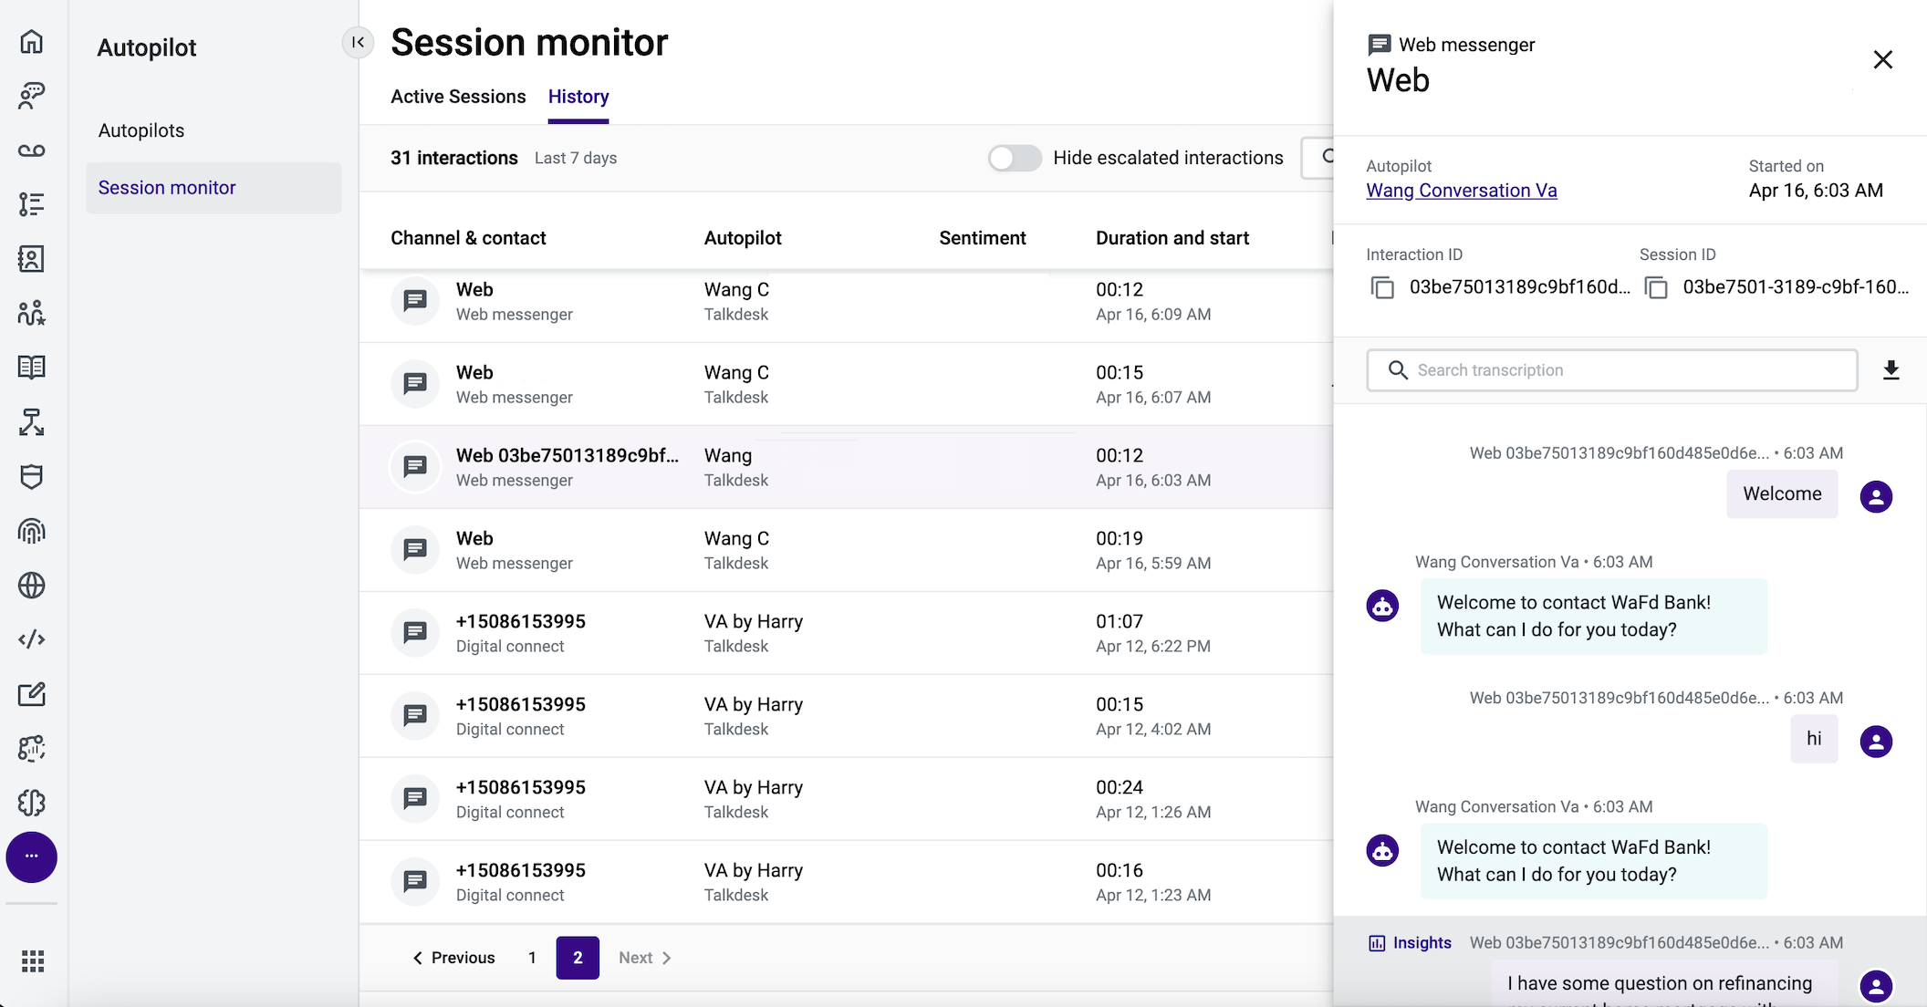Open the shield icon in sidebar
This screenshot has width=1927, height=1007.
32,476
